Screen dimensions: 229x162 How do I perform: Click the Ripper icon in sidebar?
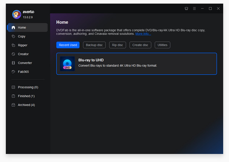click(x=13, y=45)
